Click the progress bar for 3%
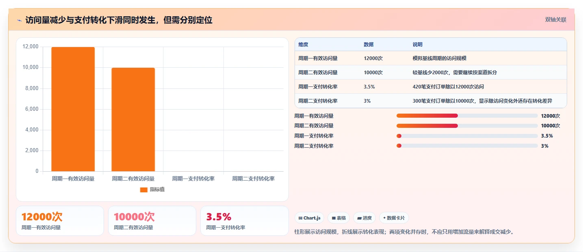The image size is (583, 252). point(467,146)
